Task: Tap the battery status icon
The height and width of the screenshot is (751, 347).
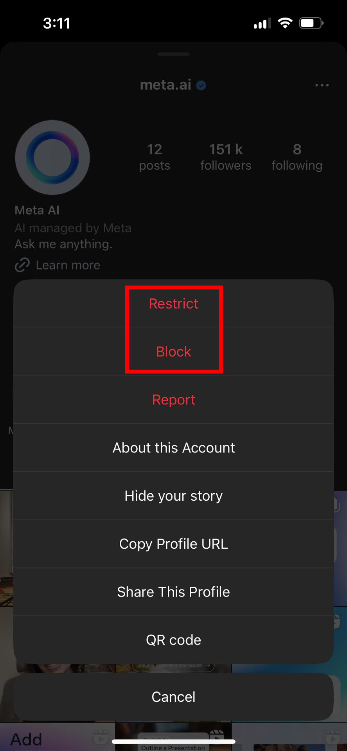Action: (x=311, y=23)
